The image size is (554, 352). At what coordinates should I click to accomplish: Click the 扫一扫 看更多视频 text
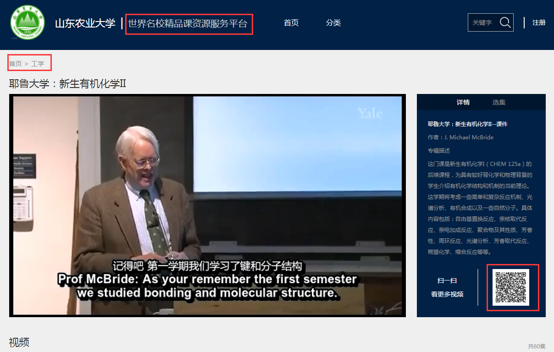[447, 287]
